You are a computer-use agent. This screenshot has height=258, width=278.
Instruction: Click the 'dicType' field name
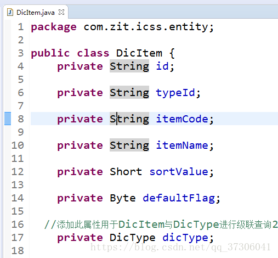(185, 238)
